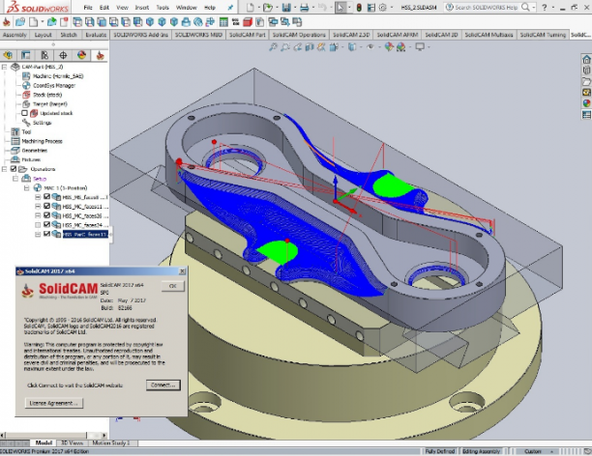Image resolution: width=592 pixels, height=456 pixels.
Task: Select the Geometries tree item
Action: [x=29, y=150]
